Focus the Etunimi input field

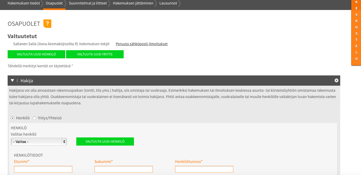point(43,169)
